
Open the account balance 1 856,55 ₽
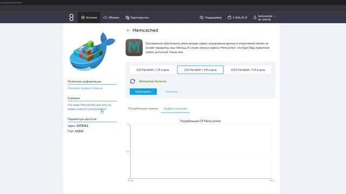pos(237,17)
